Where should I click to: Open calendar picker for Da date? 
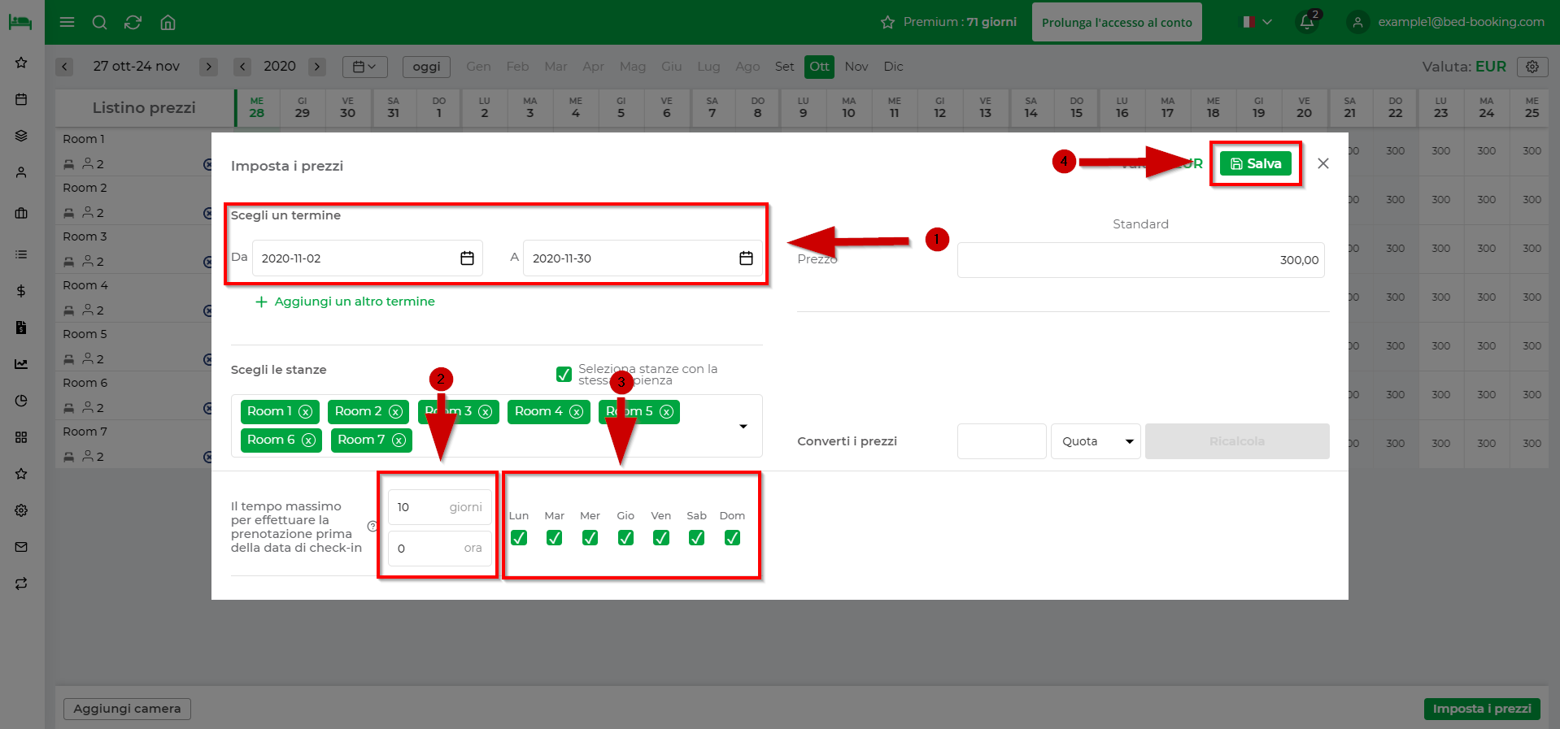click(467, 258)
